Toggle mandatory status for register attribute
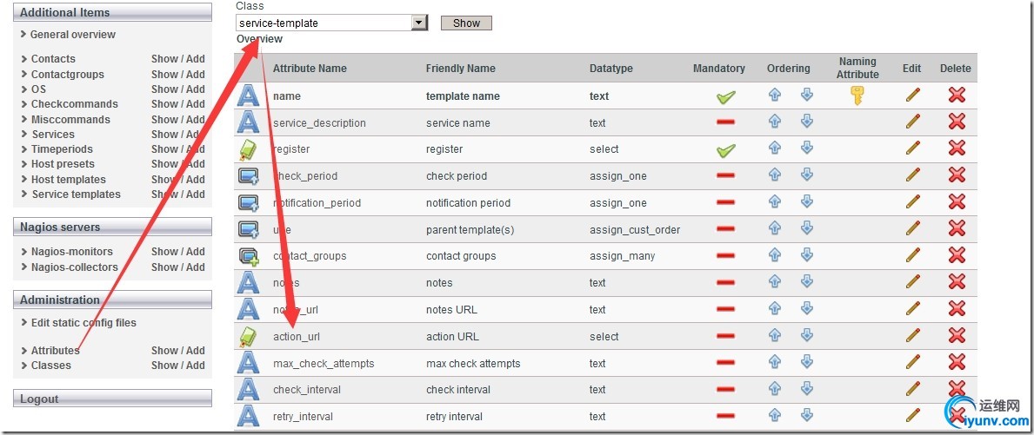The height and width of the screenshot is (435, 1034). pos(725,150)
